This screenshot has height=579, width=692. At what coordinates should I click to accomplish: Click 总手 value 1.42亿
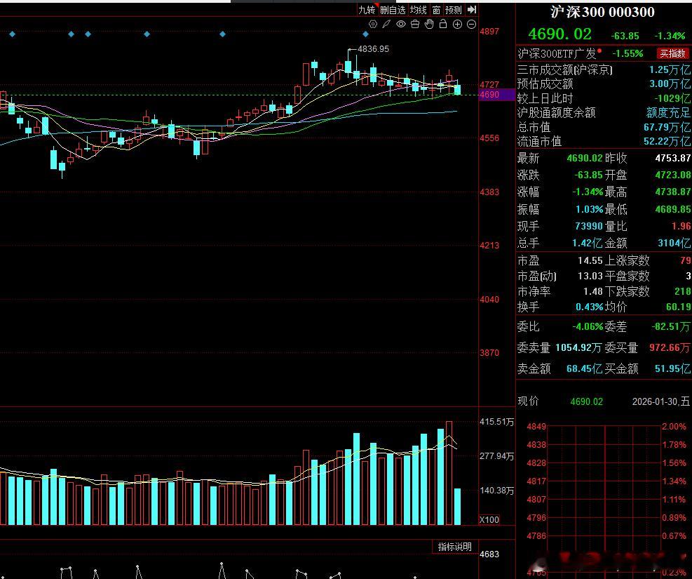588,243
